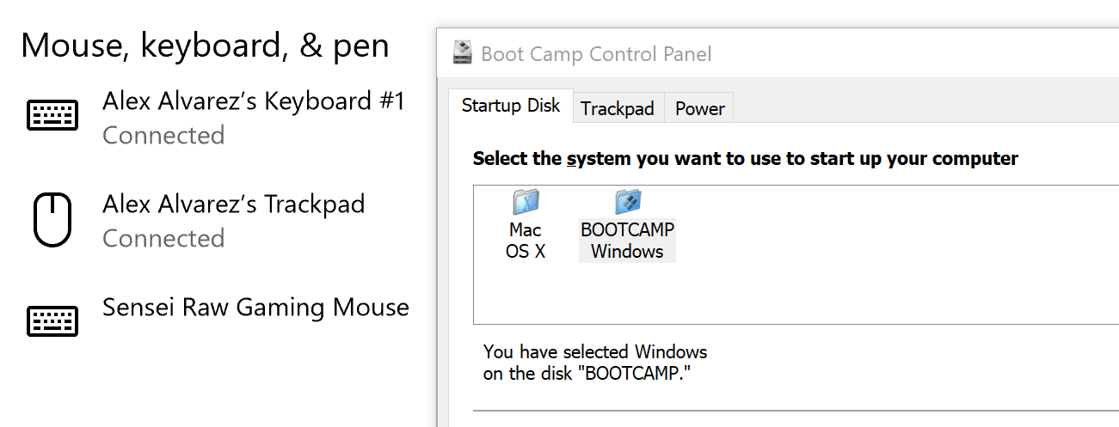This screenshot has height=427, width=1119.
Task: Select Alex Alvarez's Trackpad device name
Action: click(x=233, y=204)
